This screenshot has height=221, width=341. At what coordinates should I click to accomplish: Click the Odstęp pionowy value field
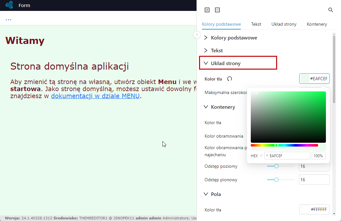(314, 180)
